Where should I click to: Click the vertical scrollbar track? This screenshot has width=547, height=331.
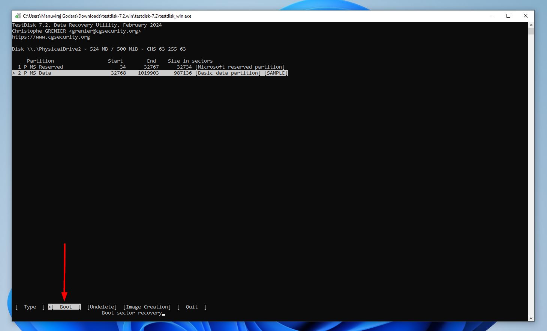click(531, 169)
